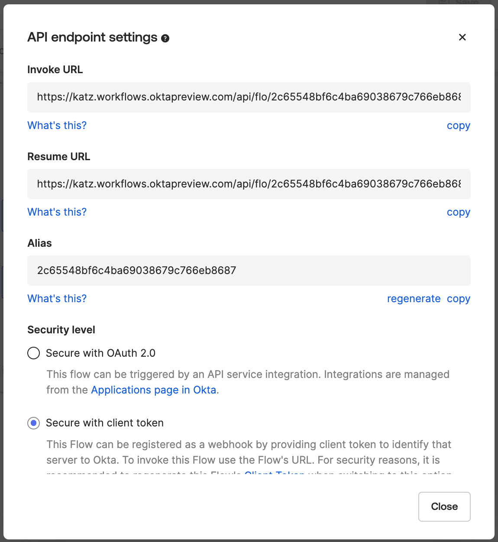The image size is (498, 542).
Task: Select the OAuth 2.0 radio button
Action: tap(34, 353)
